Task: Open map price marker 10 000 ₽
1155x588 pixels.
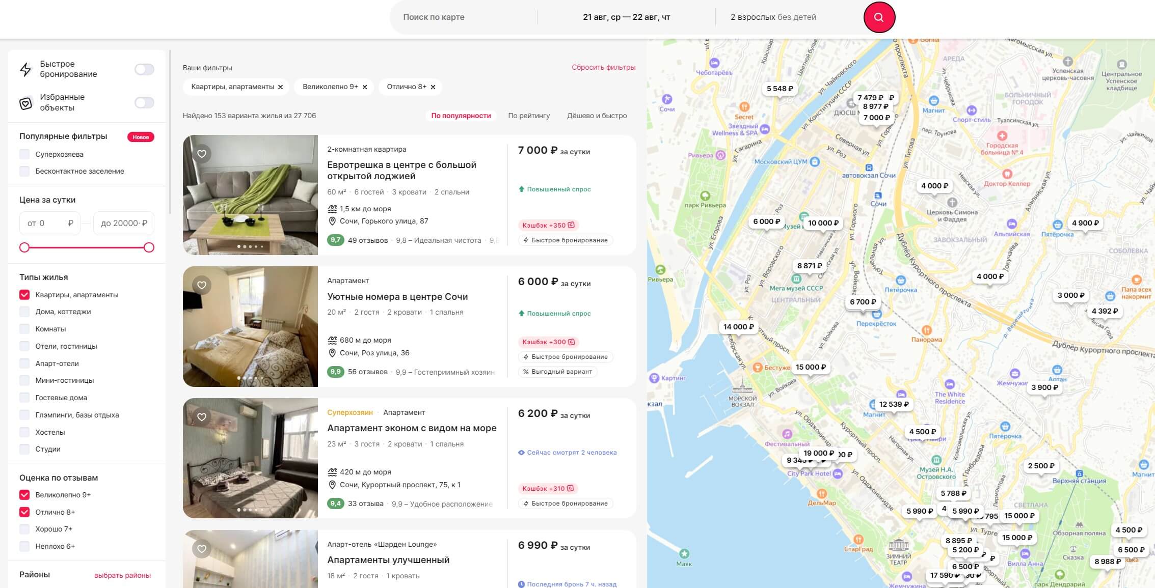Action: click(x=823, y=223)
